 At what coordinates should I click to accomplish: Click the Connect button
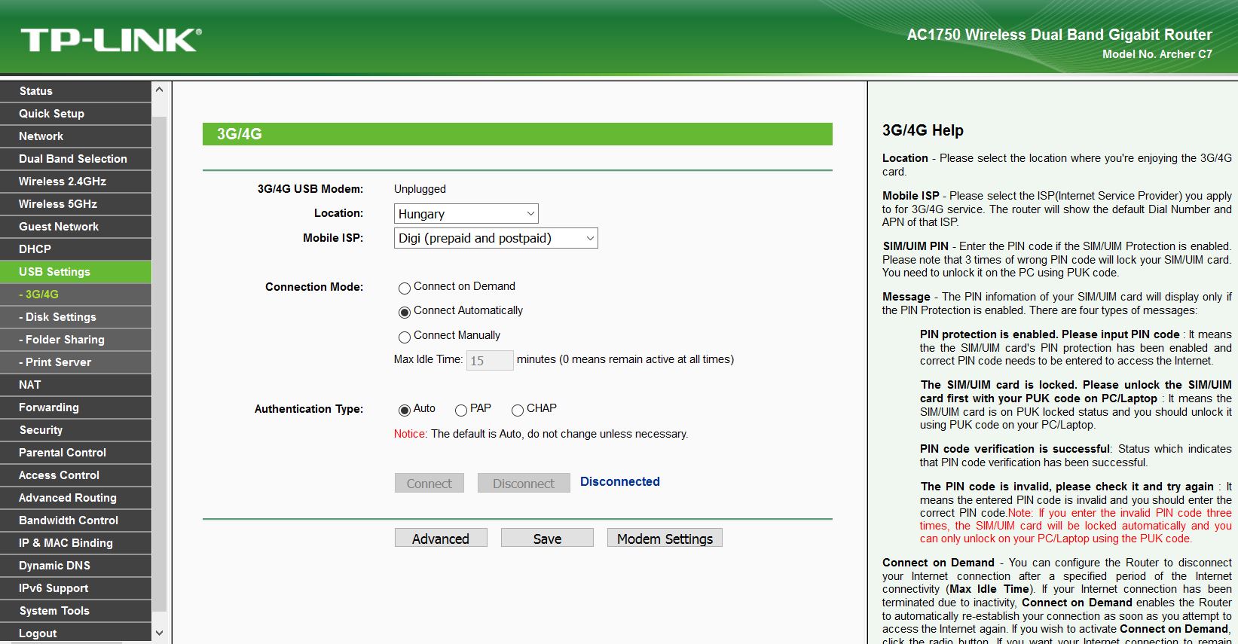pos(429,483)
